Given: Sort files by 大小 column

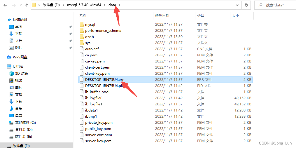Looking at the screenshot, I should [235, 16].
